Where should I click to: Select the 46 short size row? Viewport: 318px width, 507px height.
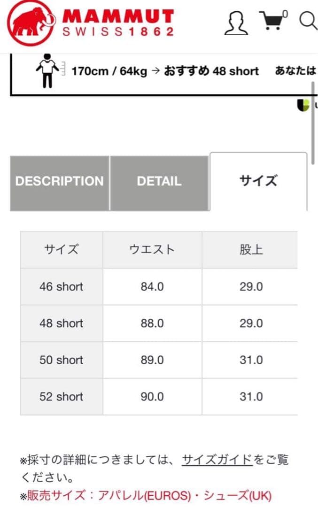click(61, 287)
